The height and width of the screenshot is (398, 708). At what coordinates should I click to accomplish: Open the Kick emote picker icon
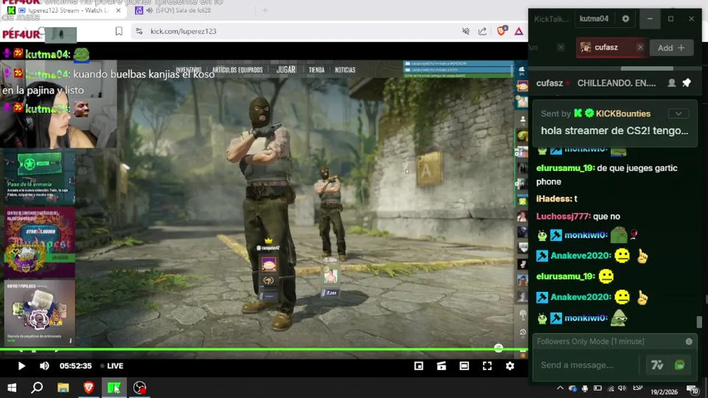click(x=680, y=365)
